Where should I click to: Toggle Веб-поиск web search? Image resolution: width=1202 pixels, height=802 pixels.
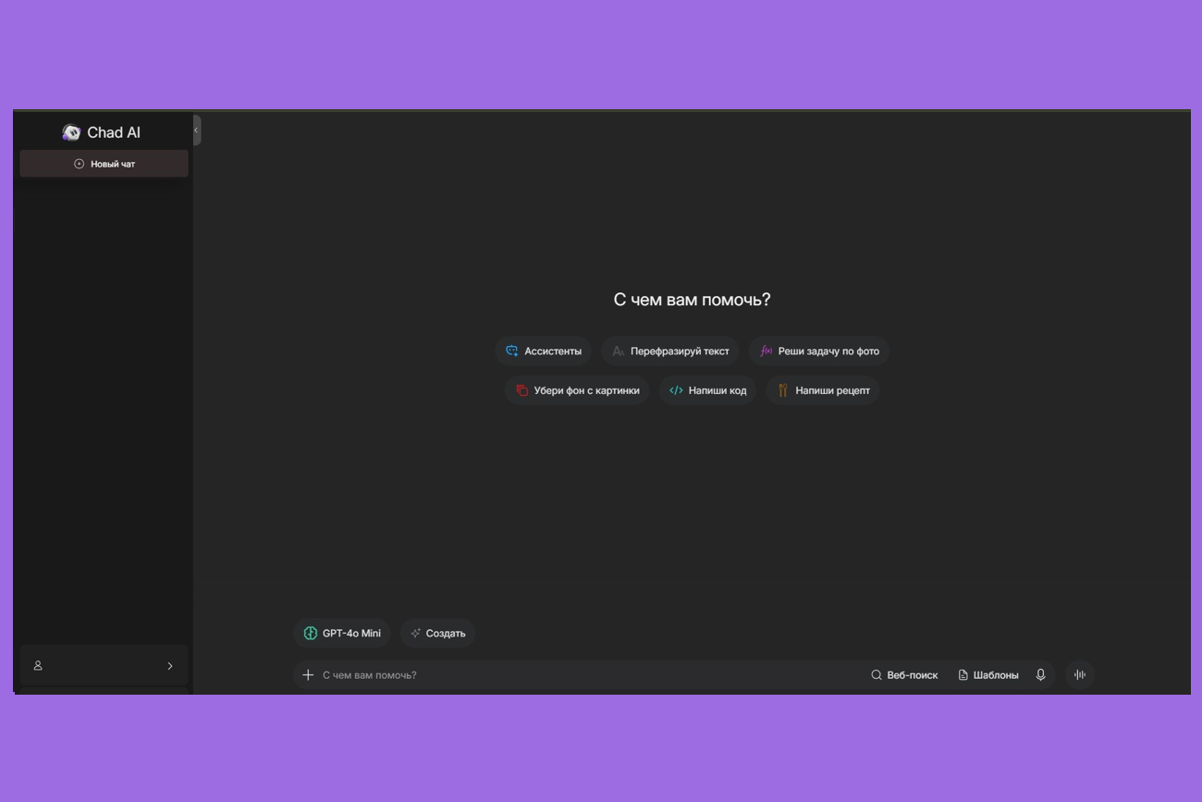click(904, 675)
